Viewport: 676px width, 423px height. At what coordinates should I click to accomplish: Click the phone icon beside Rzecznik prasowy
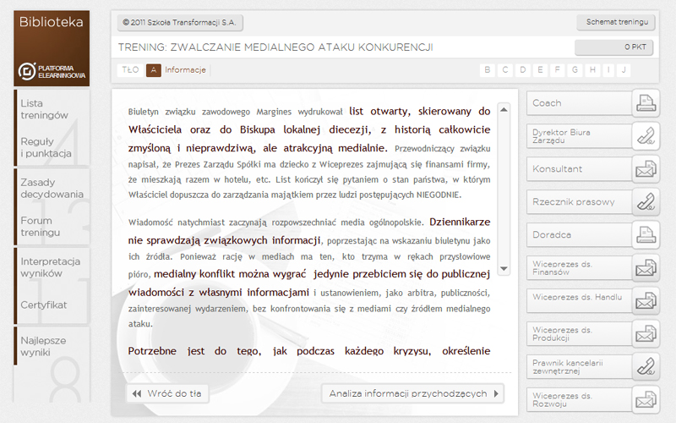[646, 201]
